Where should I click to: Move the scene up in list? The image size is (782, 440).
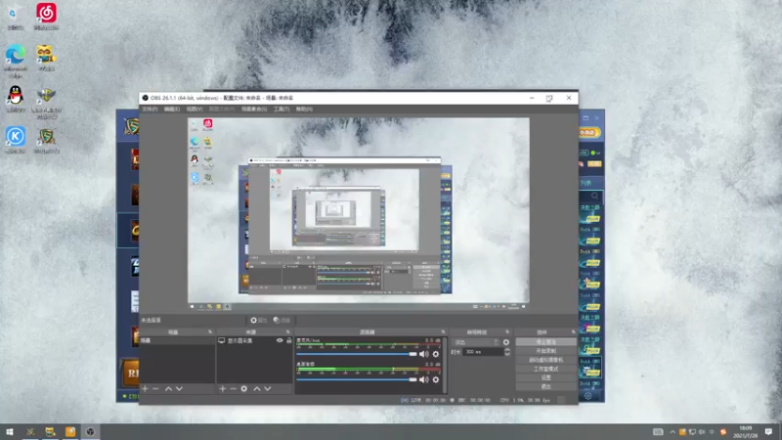[x=168, y=388]
